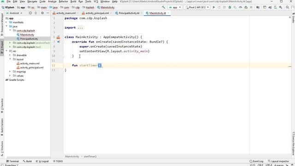
Task: Expand the mipmap folder
Action: click(x=10, y=71)
